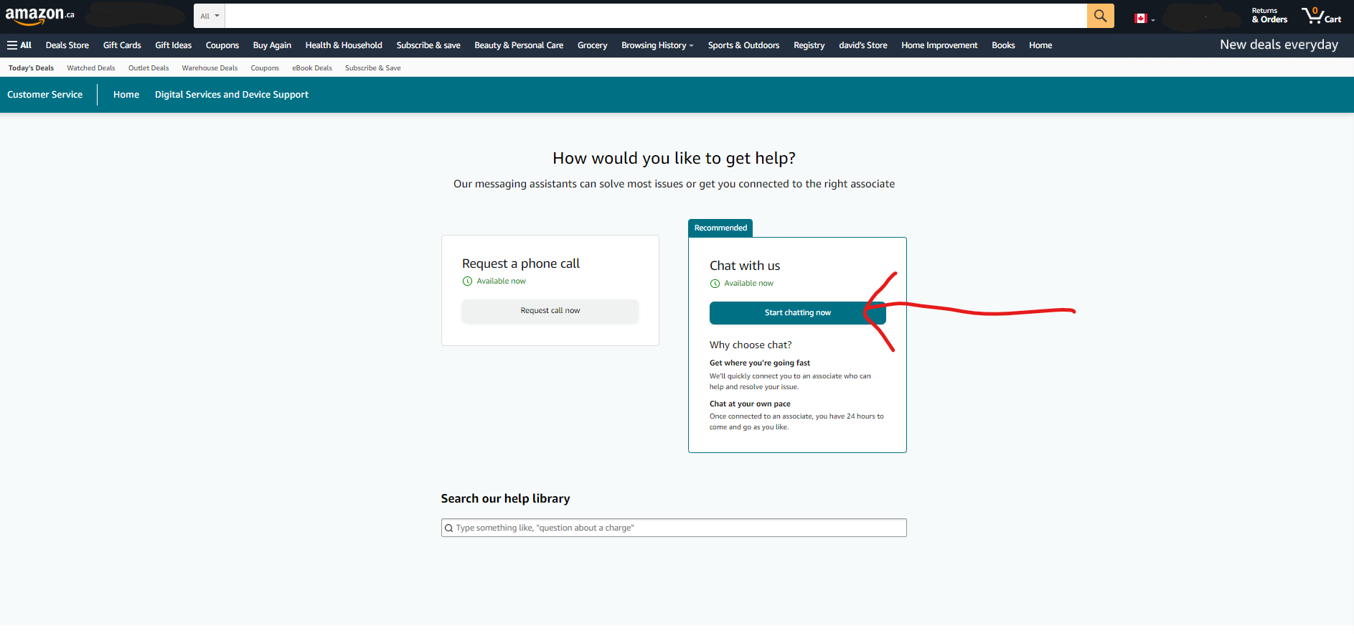The image size is (1354, 634).
Task: Open the shopping cart icon
Action: coord(1321,16)
